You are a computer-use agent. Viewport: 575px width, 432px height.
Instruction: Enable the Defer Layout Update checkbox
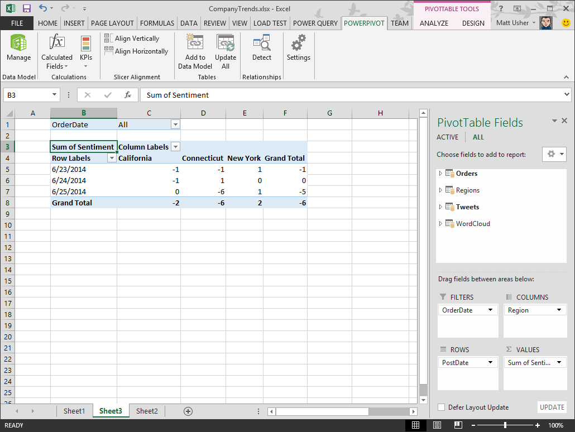tap(442, 407)
